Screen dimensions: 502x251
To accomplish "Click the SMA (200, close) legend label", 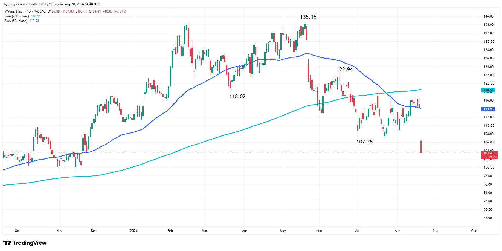I will click(x=17, y=16).
